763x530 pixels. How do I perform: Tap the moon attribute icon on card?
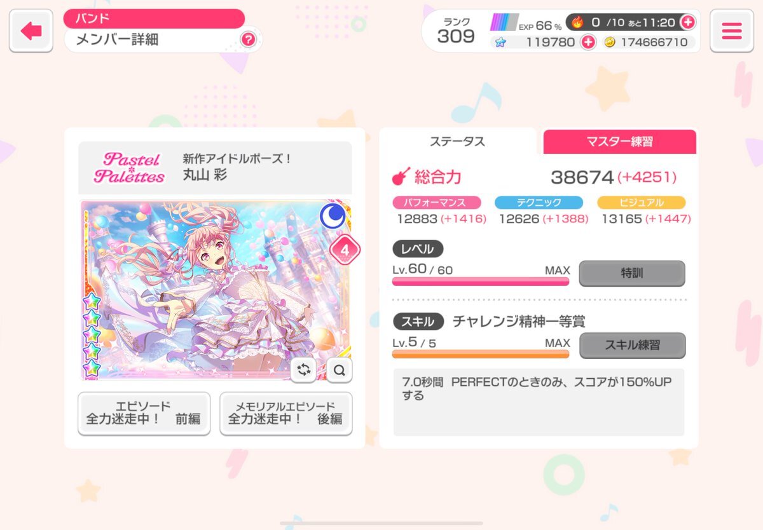(332, 217)
